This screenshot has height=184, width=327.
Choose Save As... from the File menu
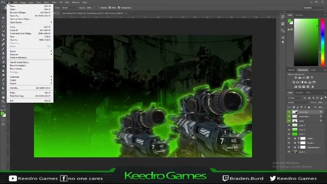click(30, 40)
